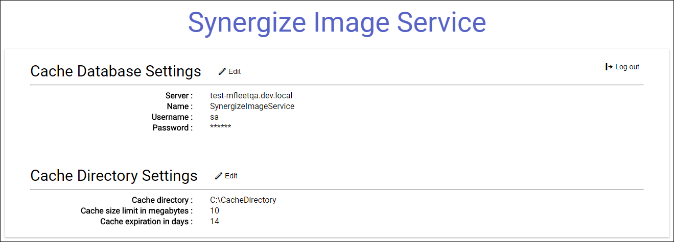Open Edit for Cache Directory Settings
The width and height of the screenshot is (674, 242).
pos(226,176)
